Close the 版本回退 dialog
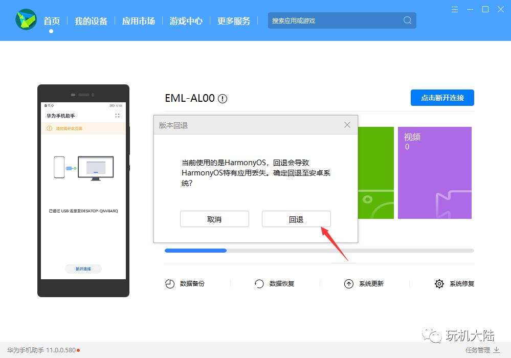511x358 pixels. pyautogui.click(x=347, y=124)
